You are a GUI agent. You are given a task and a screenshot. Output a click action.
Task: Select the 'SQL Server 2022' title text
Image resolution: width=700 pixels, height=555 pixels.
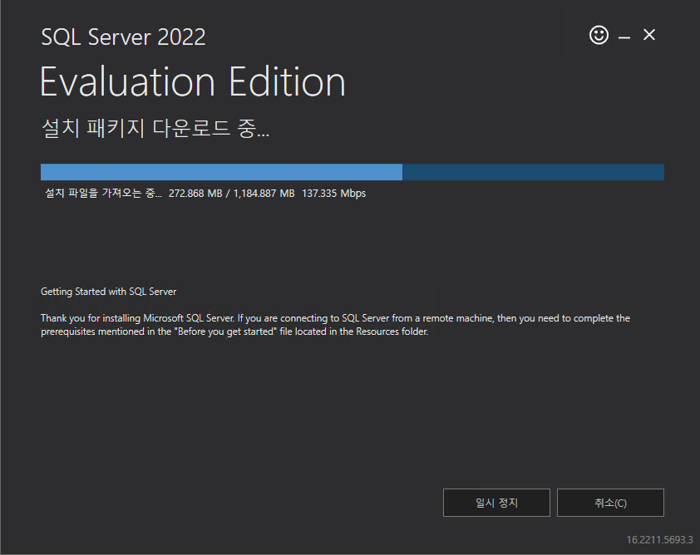coord(123,37)
